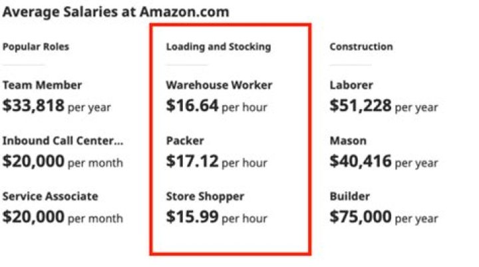Screen dimensions: 479x267
Task: Click the $51,228 per year figure
Action: 384,106
